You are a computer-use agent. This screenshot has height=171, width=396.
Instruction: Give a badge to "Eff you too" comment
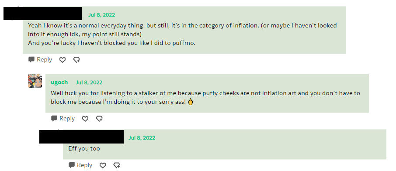coord(117,165)
